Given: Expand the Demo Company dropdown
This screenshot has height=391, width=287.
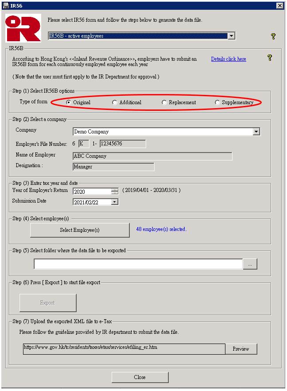Looking at the screenshot, I should coord(256,132).
